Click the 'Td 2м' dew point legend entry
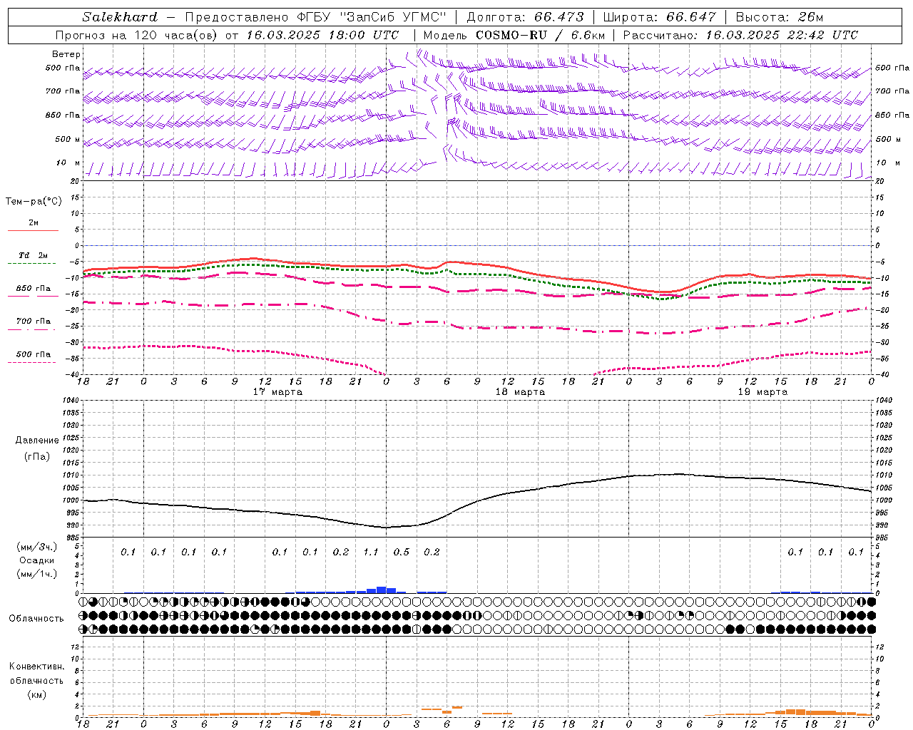 coord(34,255)
